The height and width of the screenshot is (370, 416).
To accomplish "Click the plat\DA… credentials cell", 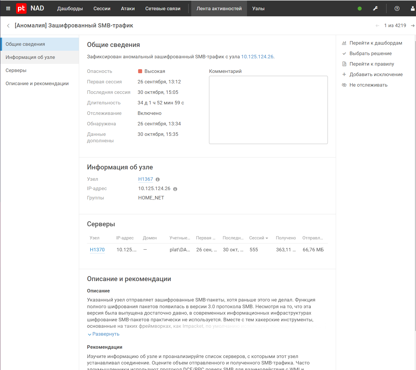I will point(180,250).
